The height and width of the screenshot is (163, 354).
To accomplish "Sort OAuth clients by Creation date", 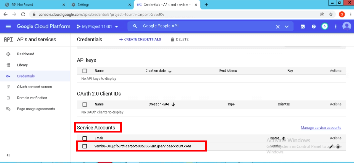I will click(162, 104).
